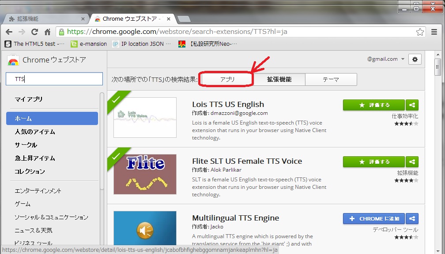Close the 拡張機能 tab
The width and height of the screenshot is (445, 254).
pyautogui.click(x=83, y=19)
